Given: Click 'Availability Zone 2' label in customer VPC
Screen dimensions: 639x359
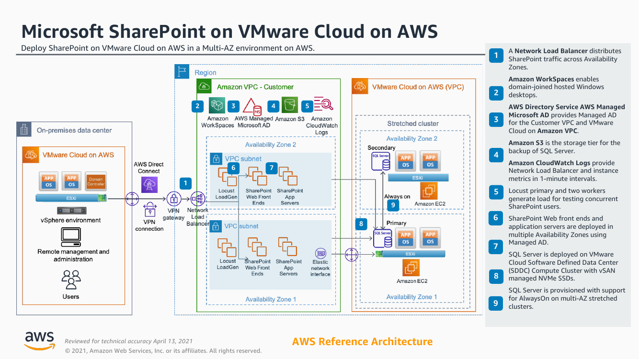Looking at the screenshot, I should point(271,145).
